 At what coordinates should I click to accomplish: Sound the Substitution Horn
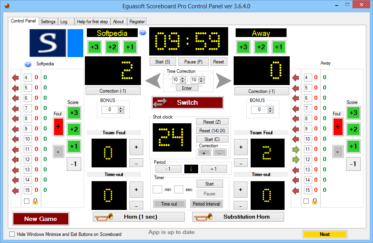tap(238, 217)
